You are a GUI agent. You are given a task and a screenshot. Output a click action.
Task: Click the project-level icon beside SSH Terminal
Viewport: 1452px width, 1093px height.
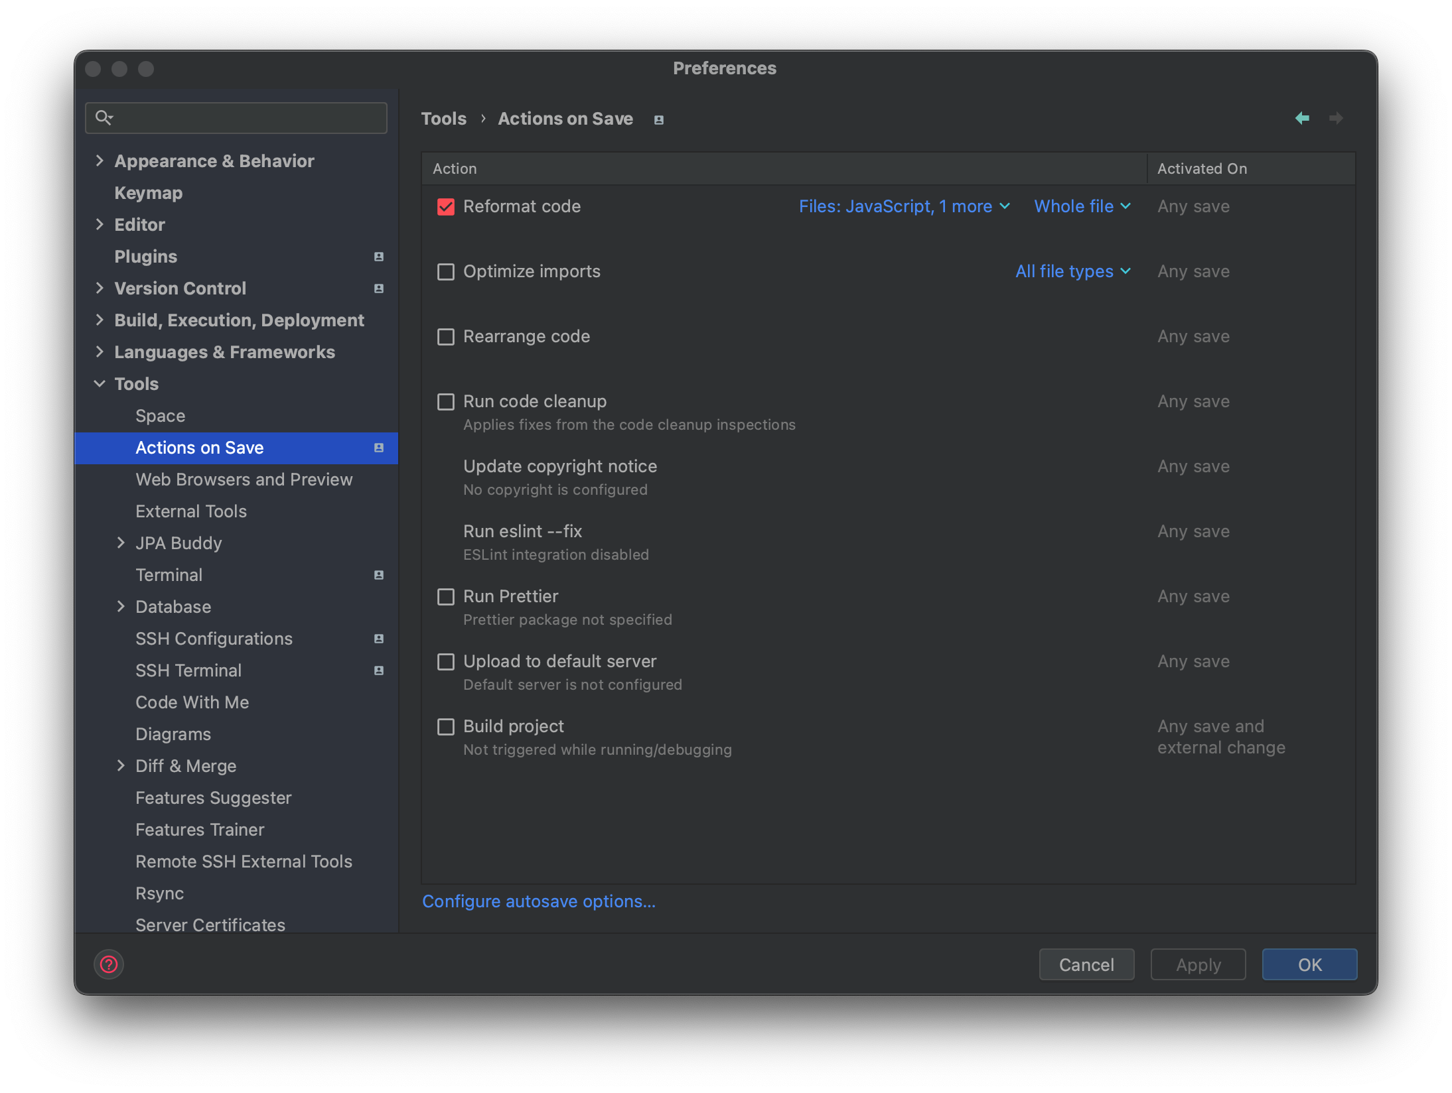(x=379, y=671)
